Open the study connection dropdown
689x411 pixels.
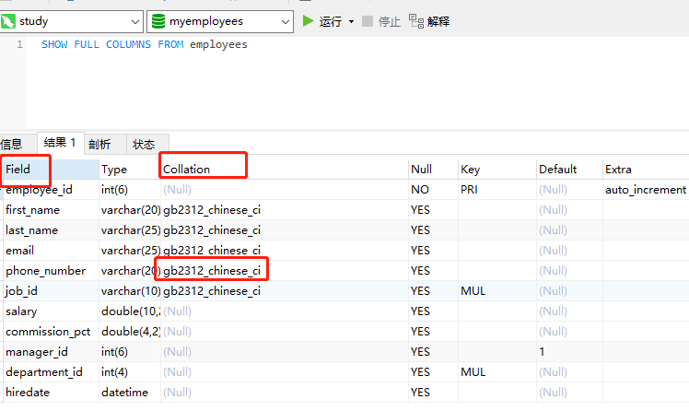coord(132,20)
